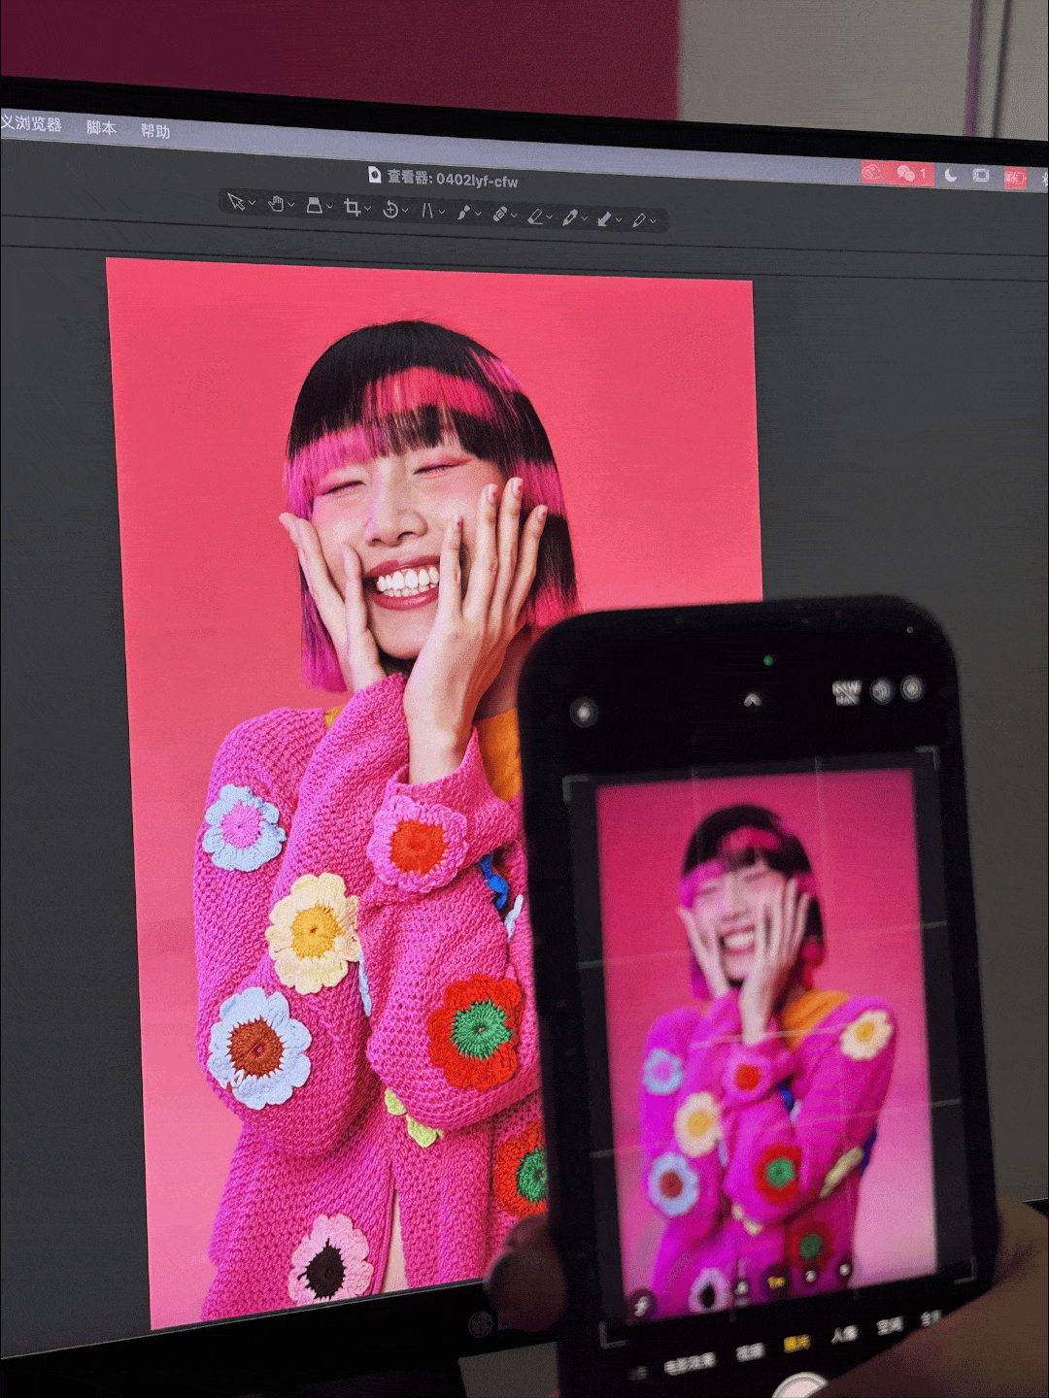Viewport: 1049px width, 1398px height.
Task: Select the Rotate/Straighten tool
Action: point(390,209)
